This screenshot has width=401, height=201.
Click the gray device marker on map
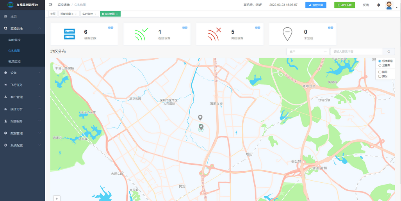(x=200, y=117)
